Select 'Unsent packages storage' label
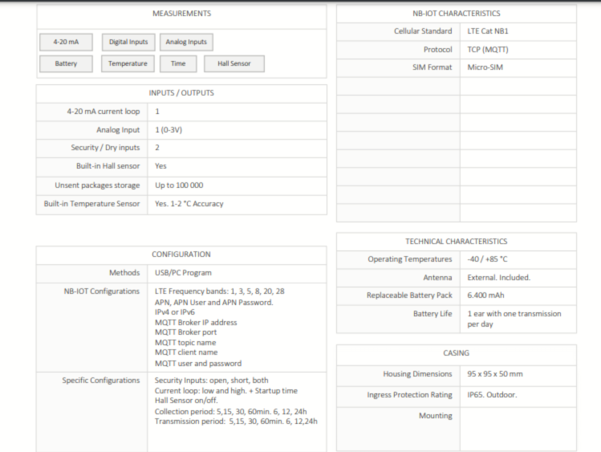Screen dimensions: 601x452 click(x=97, y=185)
